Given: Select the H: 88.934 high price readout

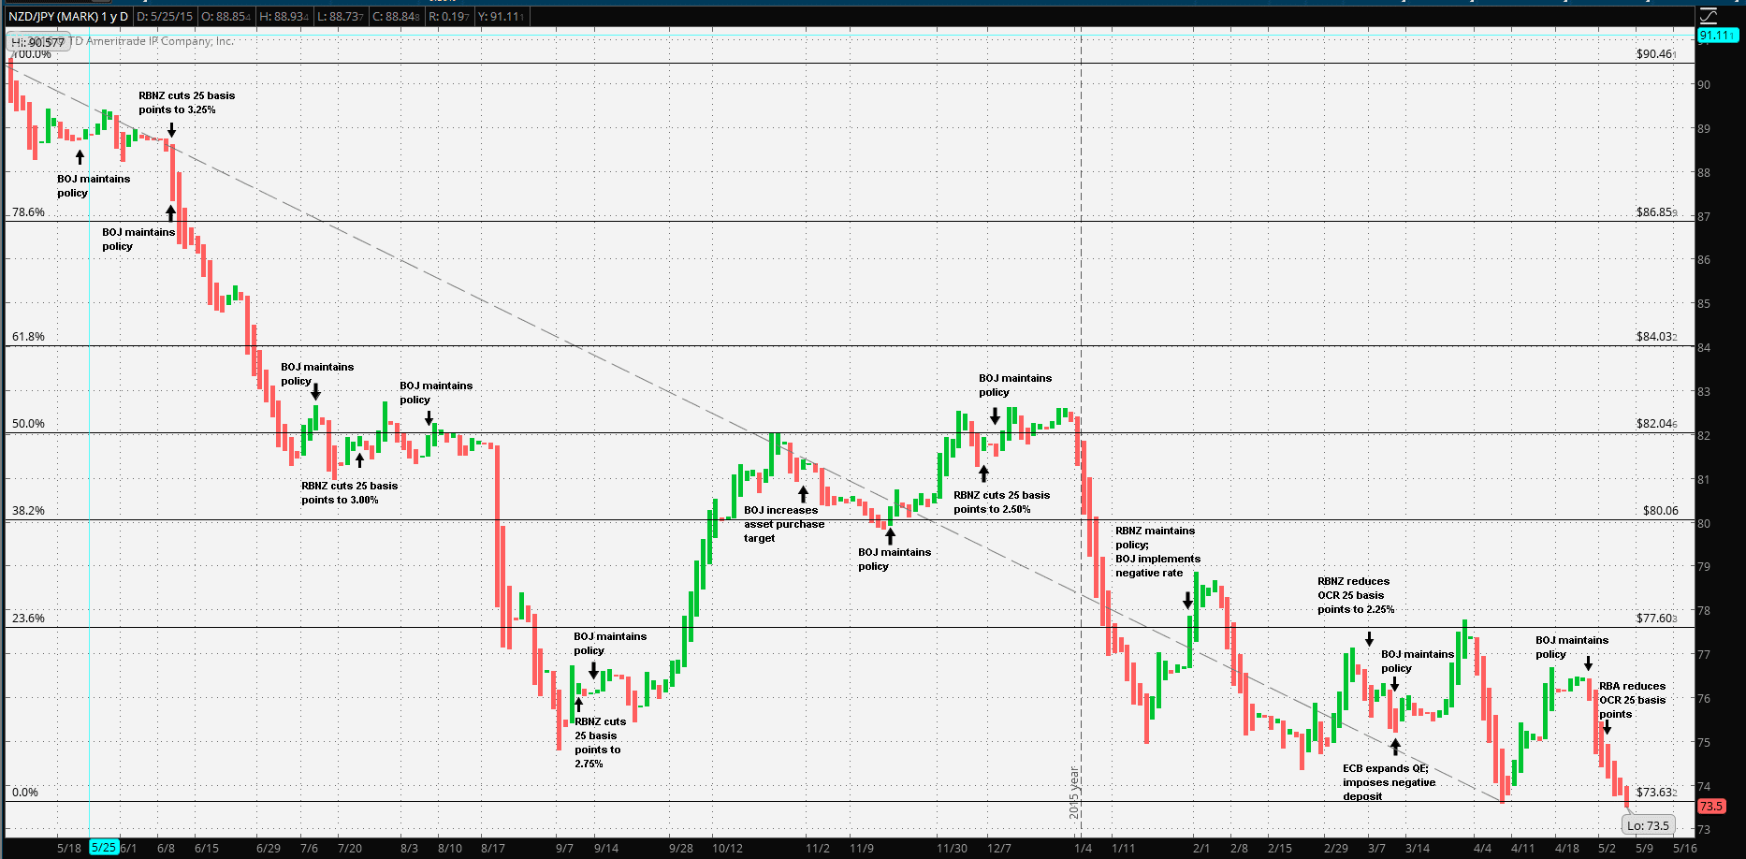Looking at the screenshot, I should pos(284,16).
